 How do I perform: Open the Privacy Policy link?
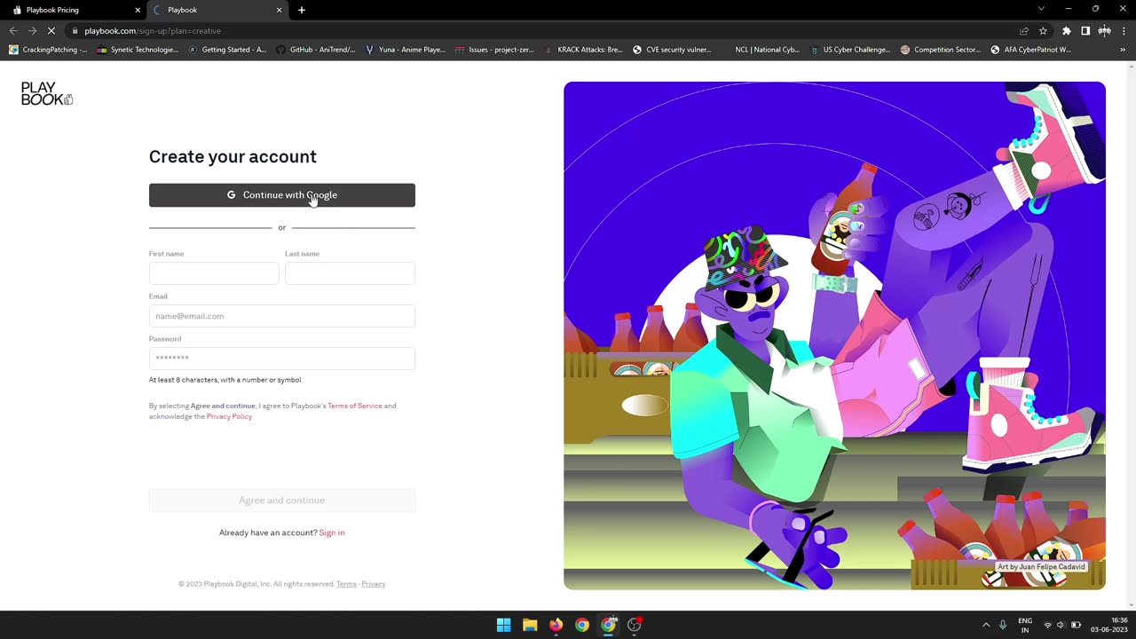[x=229, y=416]
